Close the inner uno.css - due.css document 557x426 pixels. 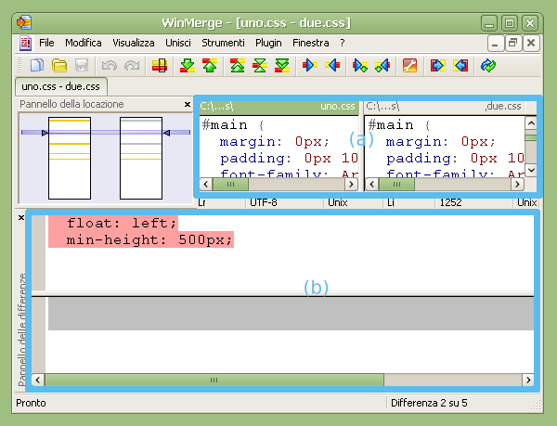(x=531, y=44)
